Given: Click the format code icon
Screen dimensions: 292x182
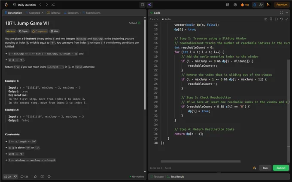Looking at the screenshot, I should tap(266, 19).
